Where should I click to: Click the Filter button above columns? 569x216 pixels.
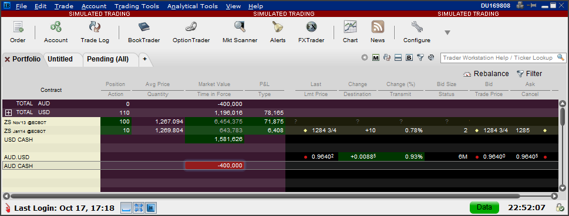pos(529,74)
